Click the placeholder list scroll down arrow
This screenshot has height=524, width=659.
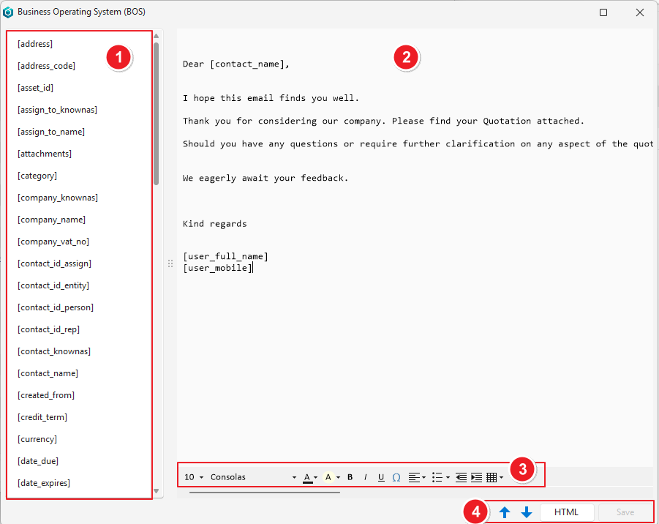coord(157,491)
